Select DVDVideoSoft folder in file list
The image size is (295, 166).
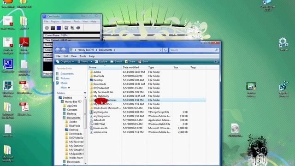pyautogui.click(x=101, y=88)
